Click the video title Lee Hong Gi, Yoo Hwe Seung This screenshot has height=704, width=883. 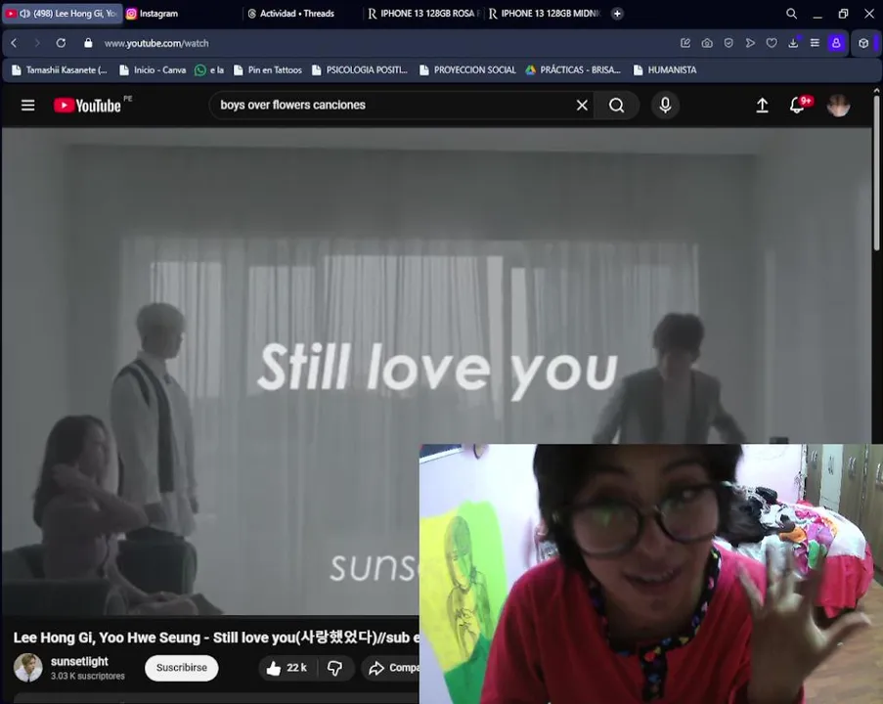click(216, 638)
